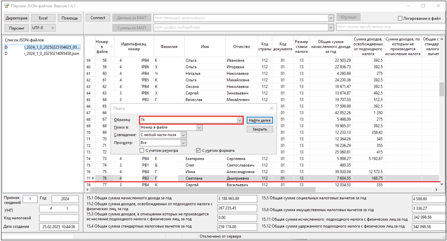Expand the Просмотр dropdown
Image resolution: width=447 pixels, height=241 pixels.
(184, 143)
